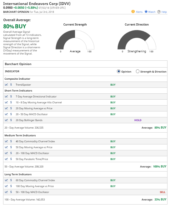Image resolution: width=170 pixels, height=207 pixels.
Task: Open chart icon for 50 - 100 Day MACD Oscillator
Action: pos(6,192)
